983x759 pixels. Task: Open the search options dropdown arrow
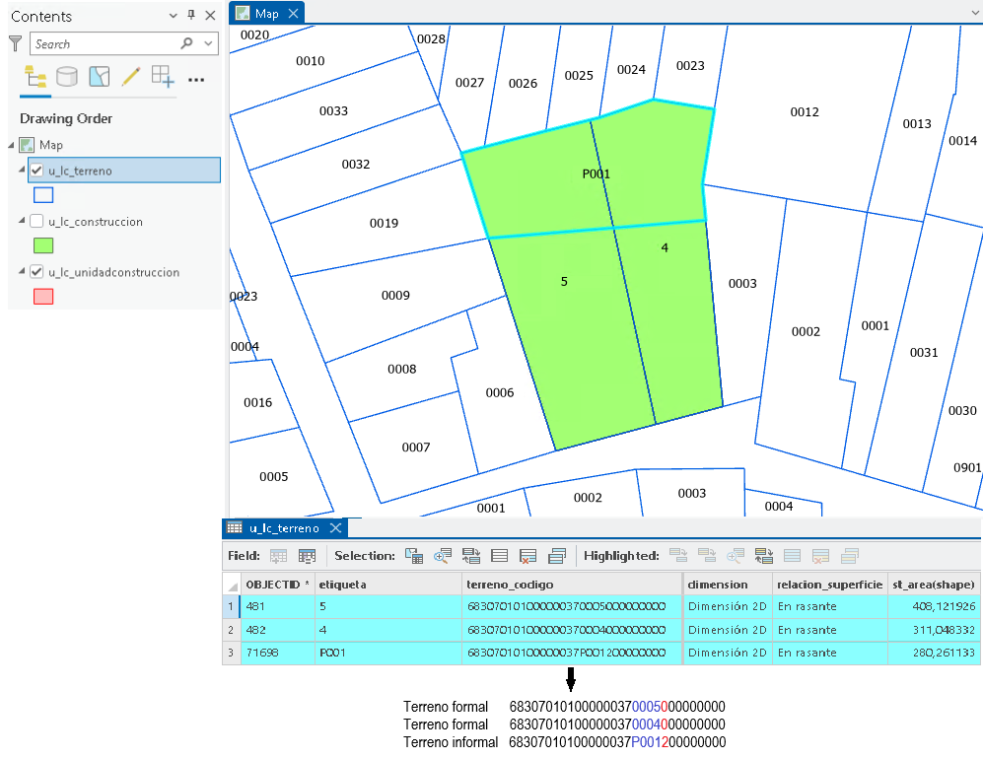click(x=208, y=44)
